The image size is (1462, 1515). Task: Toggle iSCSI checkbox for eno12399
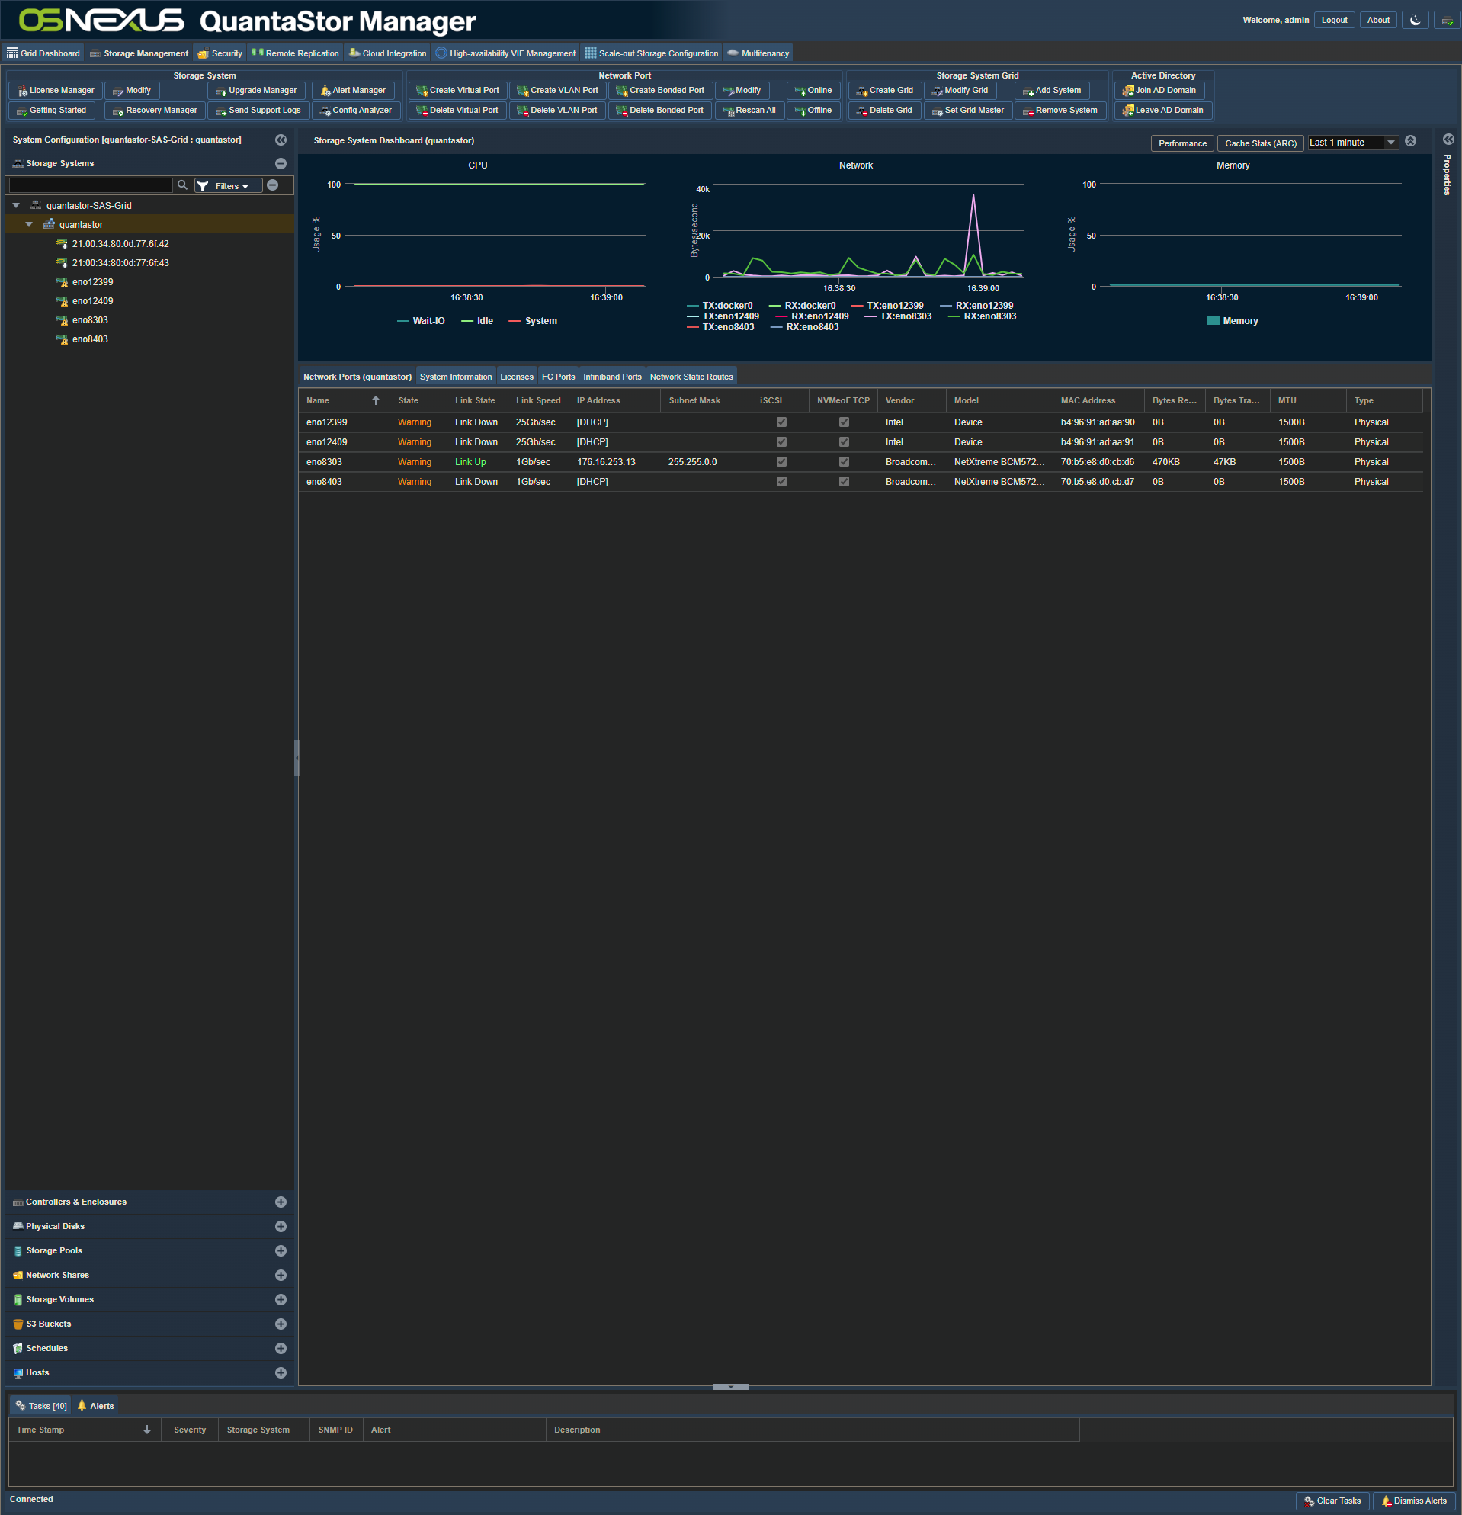coord(781,422)
